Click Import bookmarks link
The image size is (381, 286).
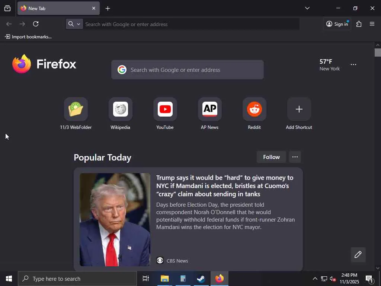click(28, 37)
